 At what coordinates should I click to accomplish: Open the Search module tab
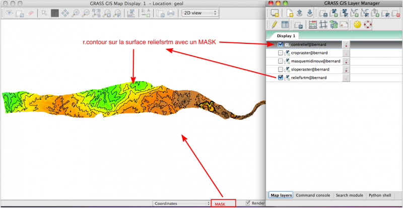tap(350, 194)
